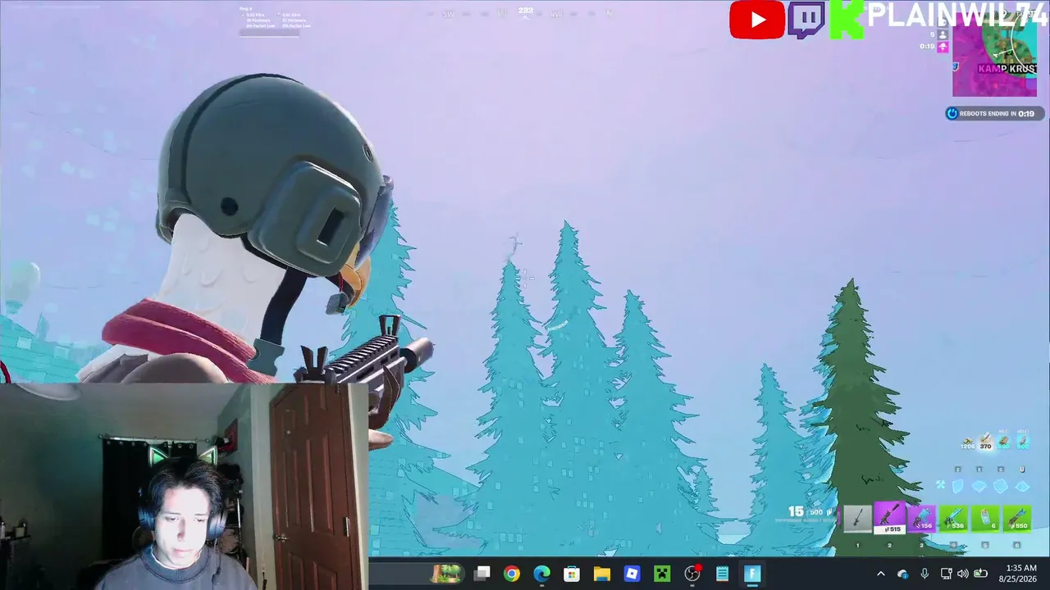
Task: Click the players remaining icon beside 5
Action: (943, 34)
